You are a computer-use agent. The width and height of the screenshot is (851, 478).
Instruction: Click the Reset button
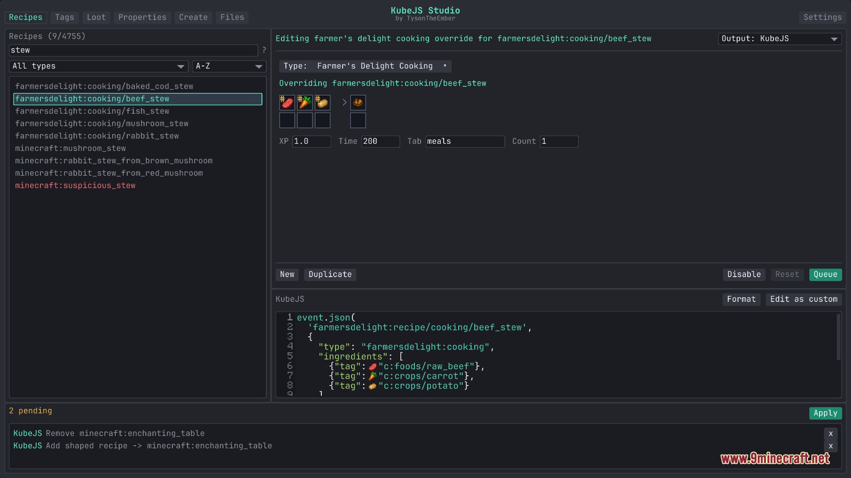click(787, 274)
